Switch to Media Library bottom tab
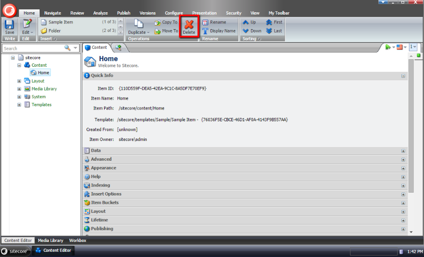The height and width of the screenshot is (257, 424). 50,240
